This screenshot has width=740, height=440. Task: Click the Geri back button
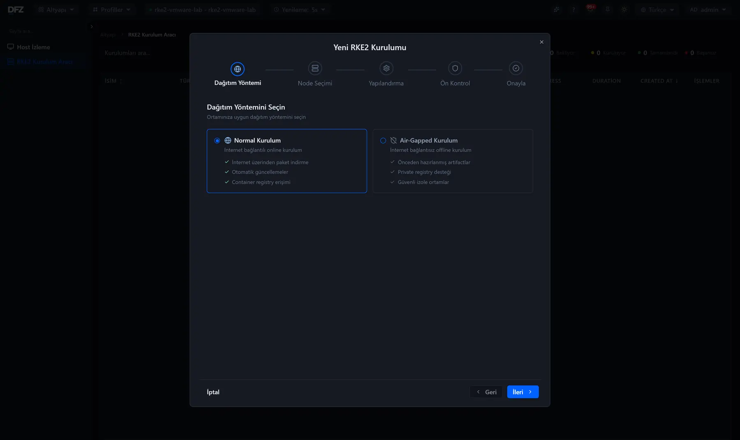[x=486, y=392]
